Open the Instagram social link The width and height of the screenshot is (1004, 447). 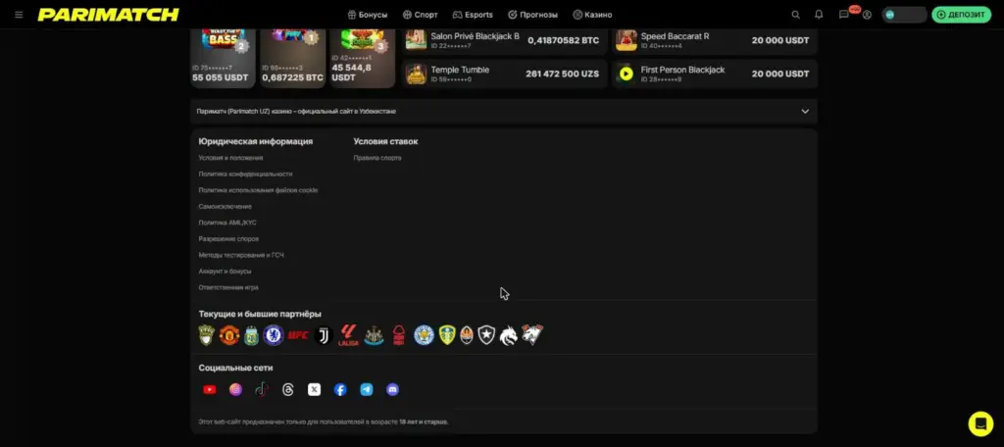235,389
